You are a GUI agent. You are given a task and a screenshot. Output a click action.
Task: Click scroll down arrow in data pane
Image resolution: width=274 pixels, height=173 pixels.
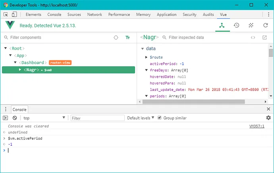pos(271,96)
